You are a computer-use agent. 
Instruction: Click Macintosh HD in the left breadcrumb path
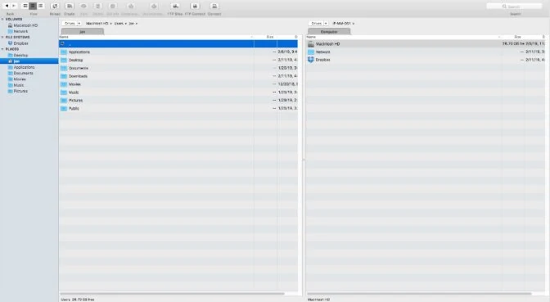97,24
